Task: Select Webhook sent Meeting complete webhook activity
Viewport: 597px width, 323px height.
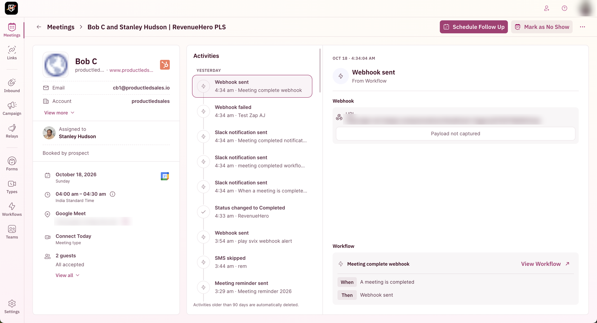Action: click(x=252, y=86)
